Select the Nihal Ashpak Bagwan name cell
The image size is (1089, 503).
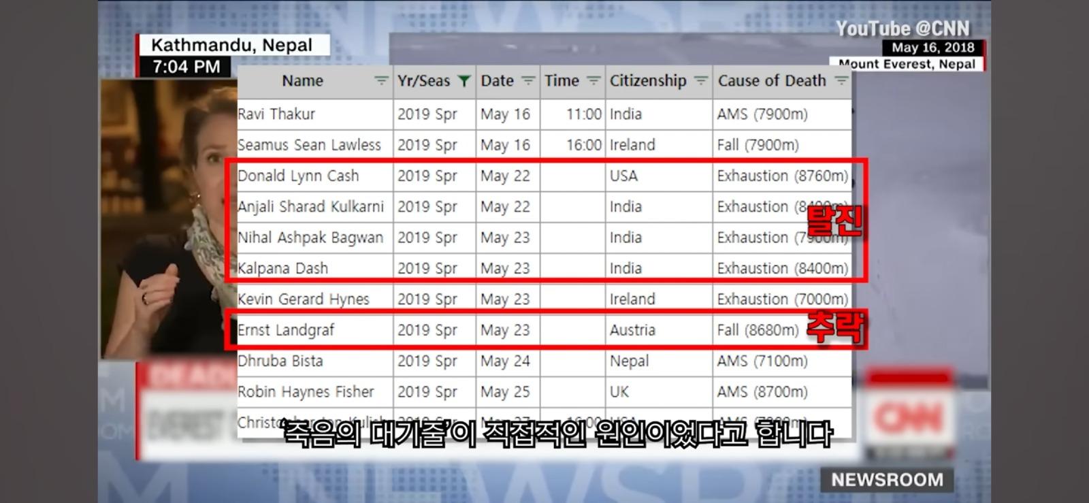pos(315,238)
